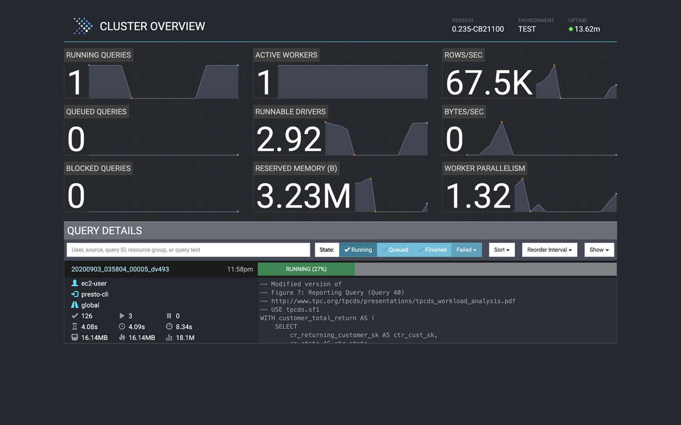This screenshot has height=425, width=681.
Task: Click the resource group icon beside global
Action: point(74,305)
